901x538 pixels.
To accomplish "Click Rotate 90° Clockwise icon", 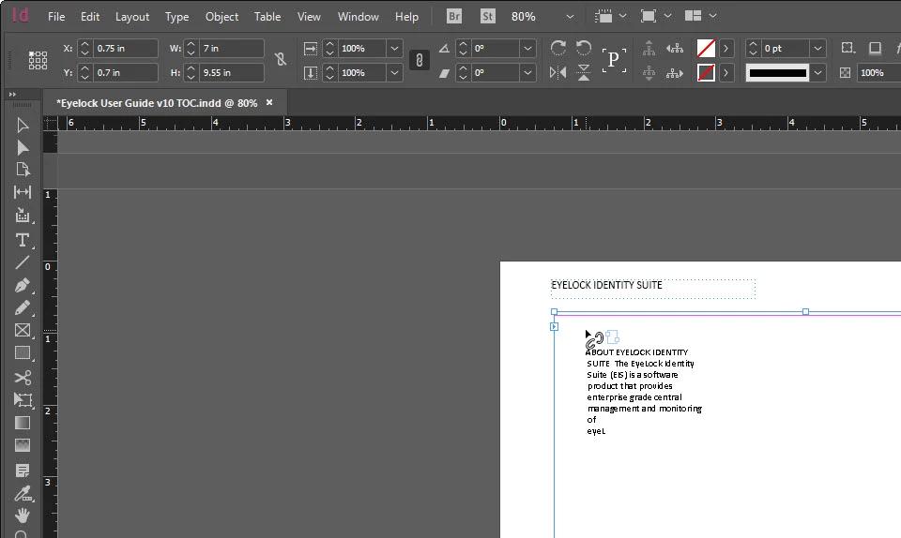I will click(557, 48).
